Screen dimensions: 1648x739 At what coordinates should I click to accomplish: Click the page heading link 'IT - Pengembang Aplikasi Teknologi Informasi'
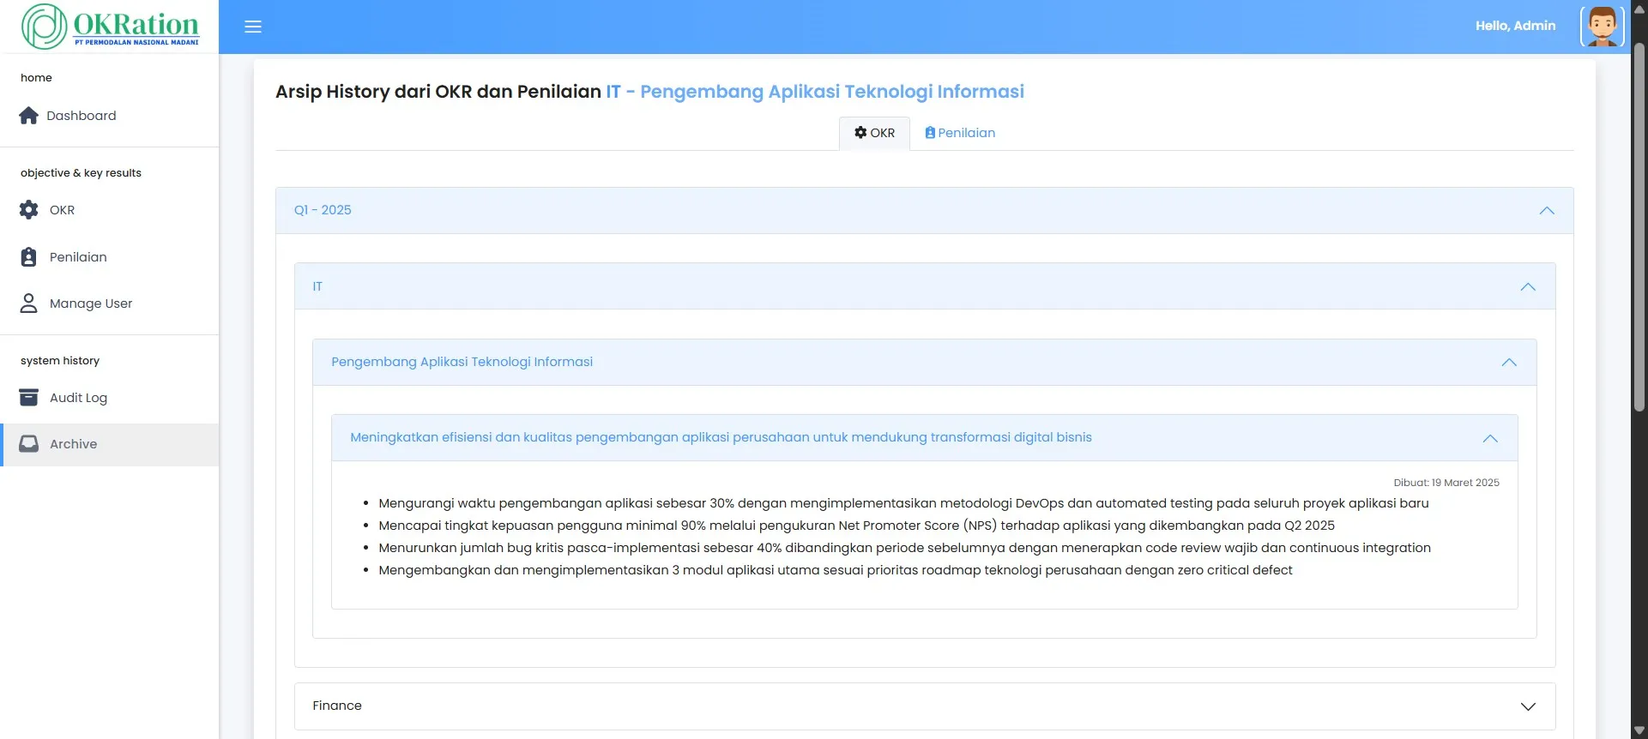[815, 92]
